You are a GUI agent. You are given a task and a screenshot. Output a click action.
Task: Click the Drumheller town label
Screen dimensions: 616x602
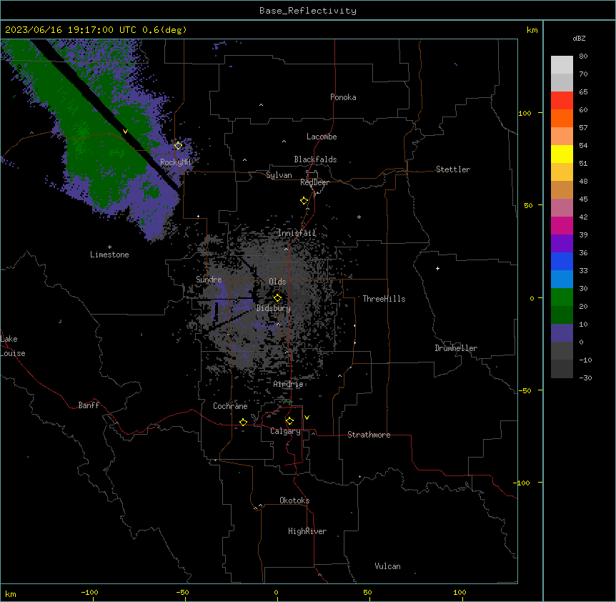pyautogui.click(x=456, y=348)
